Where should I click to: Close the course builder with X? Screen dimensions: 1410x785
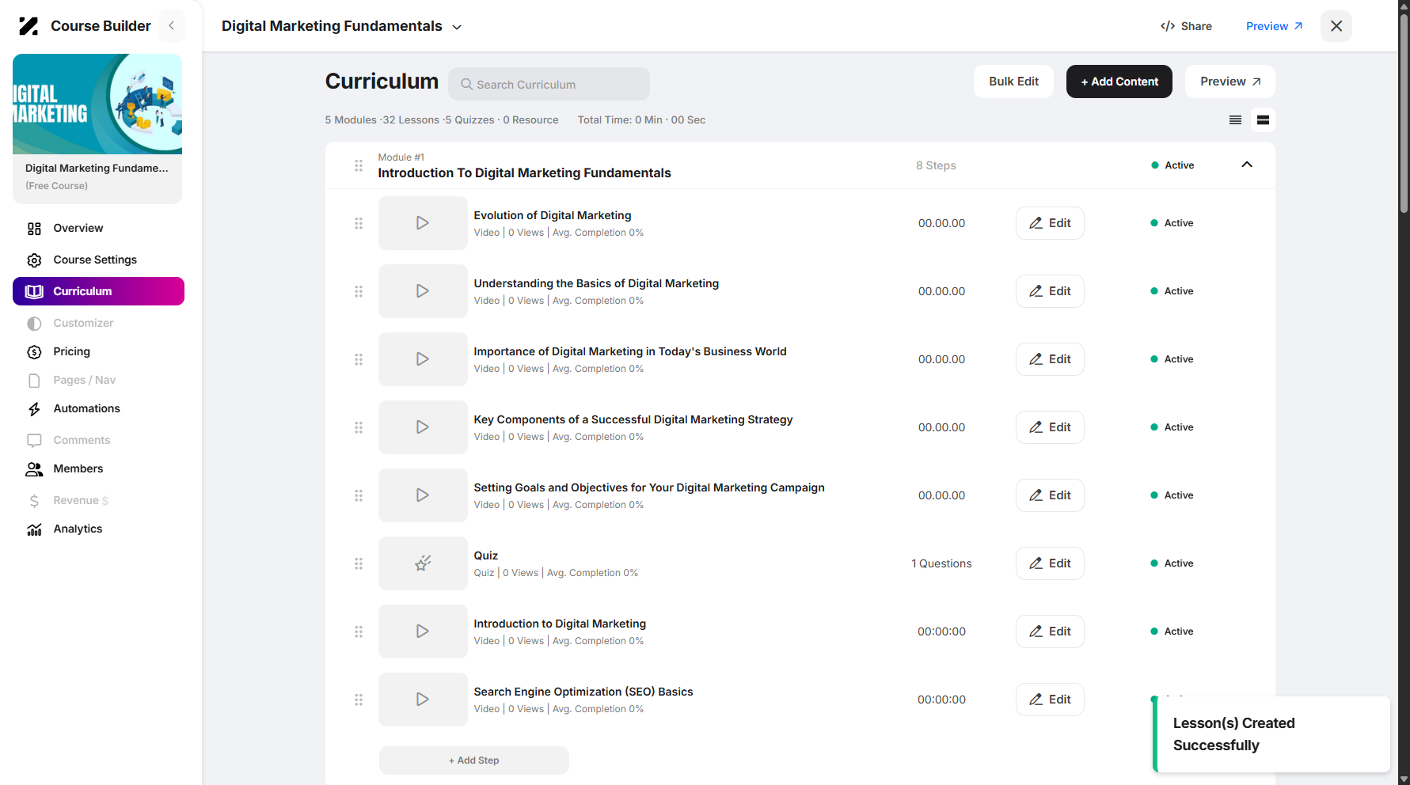[x=1336, y=26]
